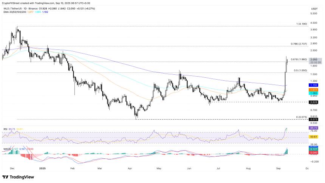Click the Dec label on time axis

coord(12,169)
